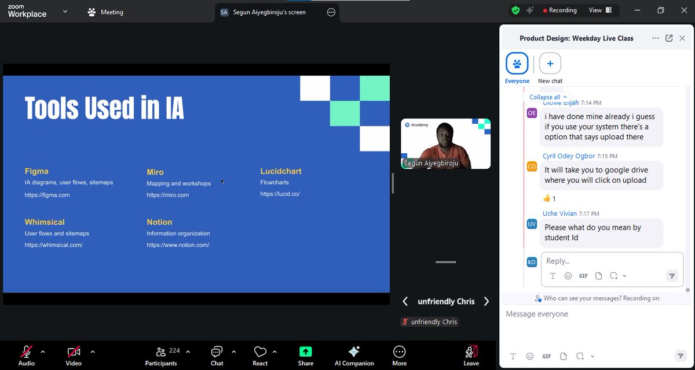Expand reactions caret next to React

coord(275,351)
